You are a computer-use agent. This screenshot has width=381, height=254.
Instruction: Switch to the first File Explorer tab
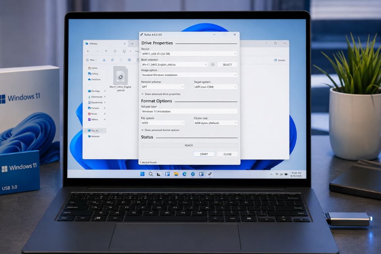[106, 44]
